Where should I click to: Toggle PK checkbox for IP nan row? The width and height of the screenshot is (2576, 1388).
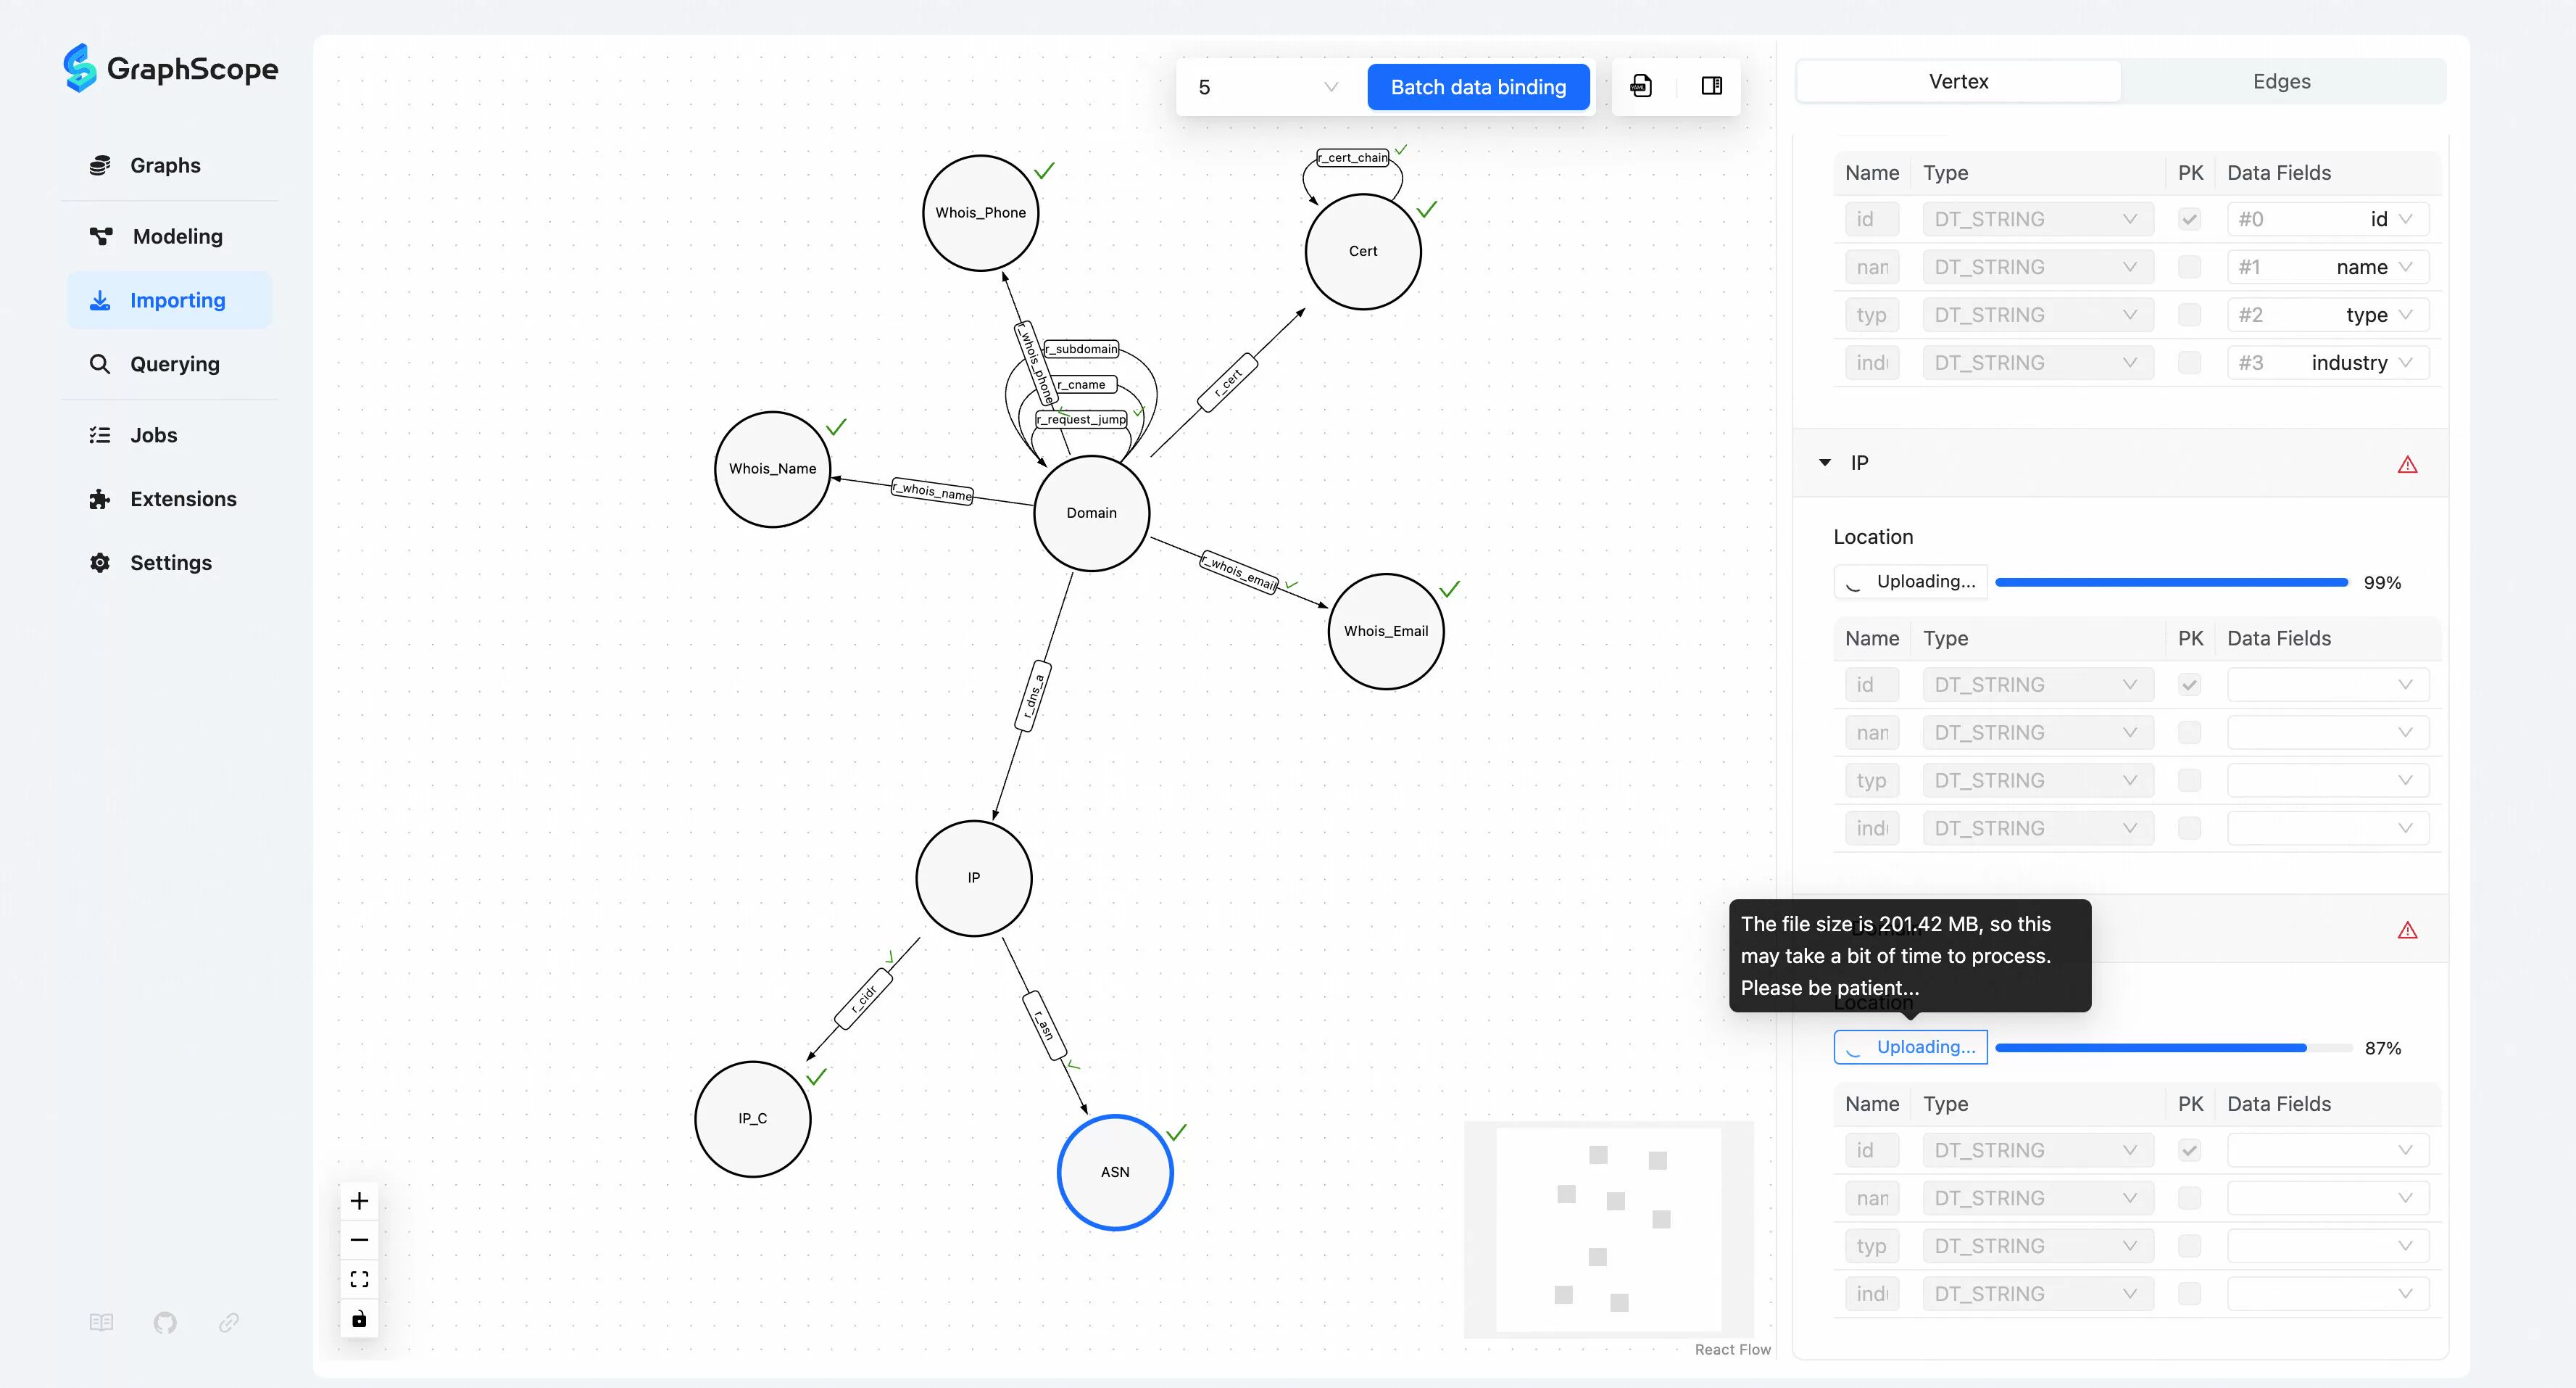(2189, 732)
